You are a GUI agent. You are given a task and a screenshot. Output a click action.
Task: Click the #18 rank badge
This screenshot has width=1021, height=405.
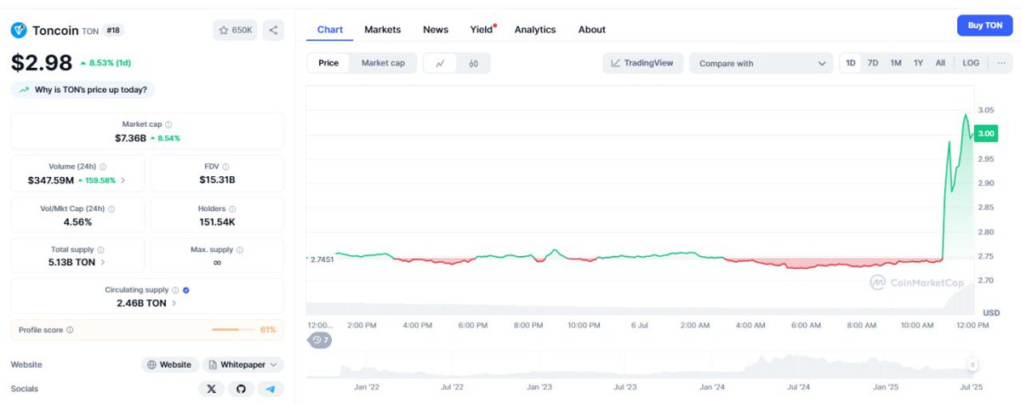click(x=112, y=31)
